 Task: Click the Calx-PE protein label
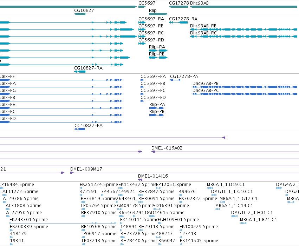tap(8, 105)
